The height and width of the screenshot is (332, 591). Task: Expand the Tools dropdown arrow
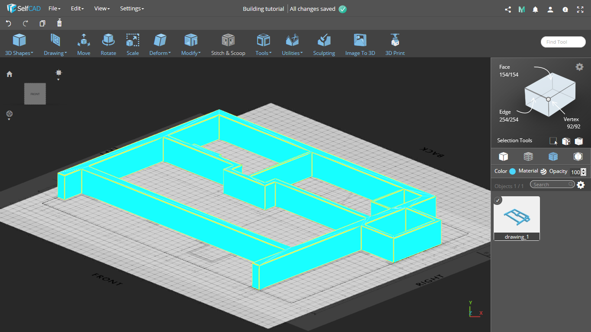(x=270, y=53)
